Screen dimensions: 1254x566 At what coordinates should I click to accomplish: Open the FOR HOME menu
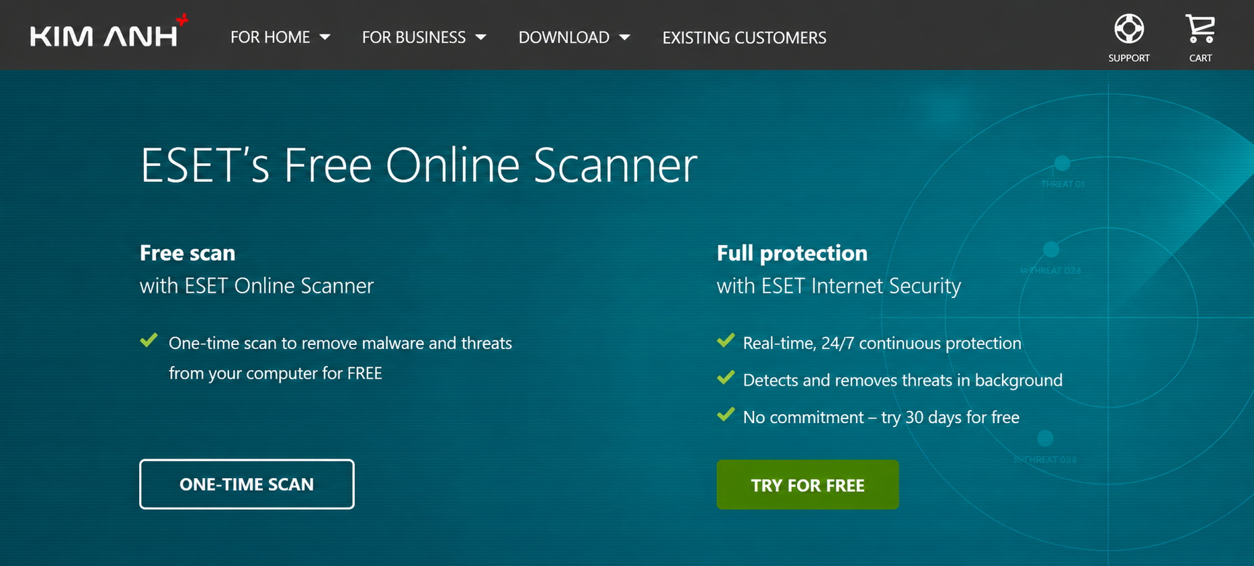tap(280, 37)
